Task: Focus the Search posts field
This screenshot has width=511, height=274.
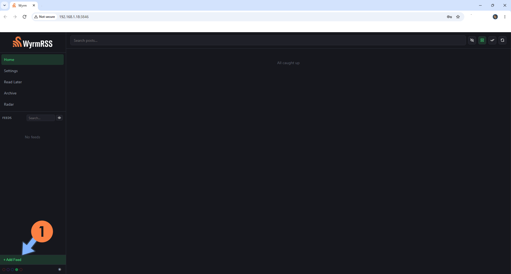Action: [x=268, y=40]
